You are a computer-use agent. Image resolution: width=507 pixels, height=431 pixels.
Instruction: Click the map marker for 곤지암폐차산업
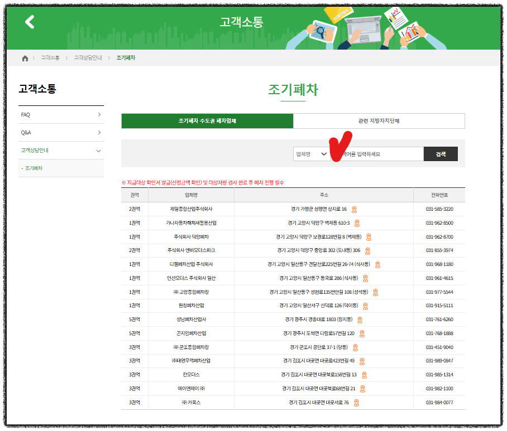362,332
